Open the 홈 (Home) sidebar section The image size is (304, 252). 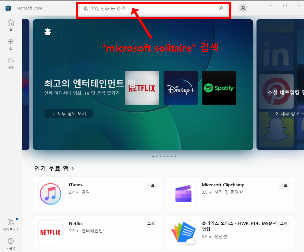pyautogui.click(x=11, y=25)
